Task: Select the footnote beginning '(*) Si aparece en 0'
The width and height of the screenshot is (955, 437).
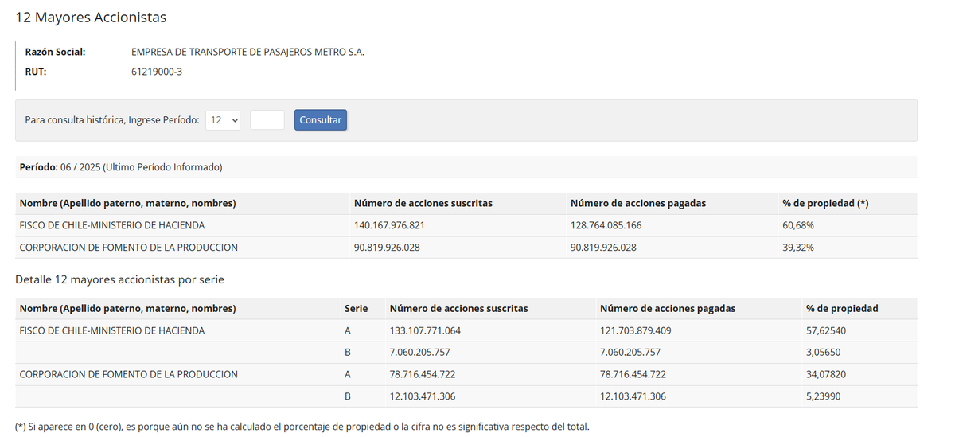Action: point(302,427)
